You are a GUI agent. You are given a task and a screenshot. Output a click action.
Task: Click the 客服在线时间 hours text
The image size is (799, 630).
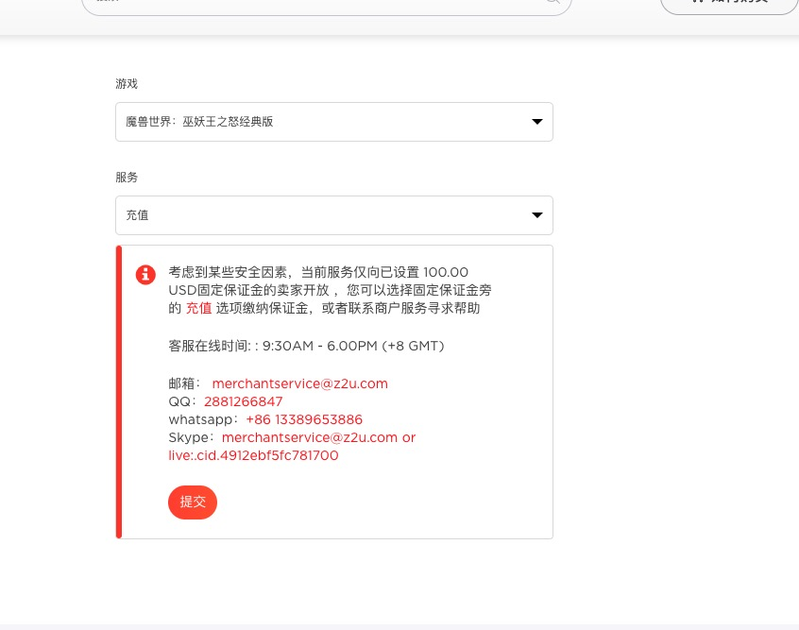pyautogui.click(x=306, y=346)
